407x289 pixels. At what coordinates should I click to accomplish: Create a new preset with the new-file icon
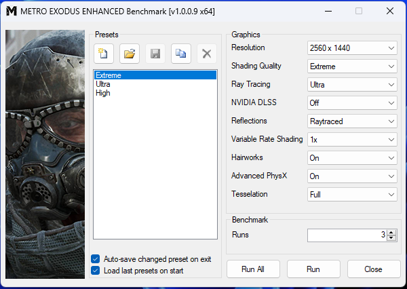[x=104, y=54]
